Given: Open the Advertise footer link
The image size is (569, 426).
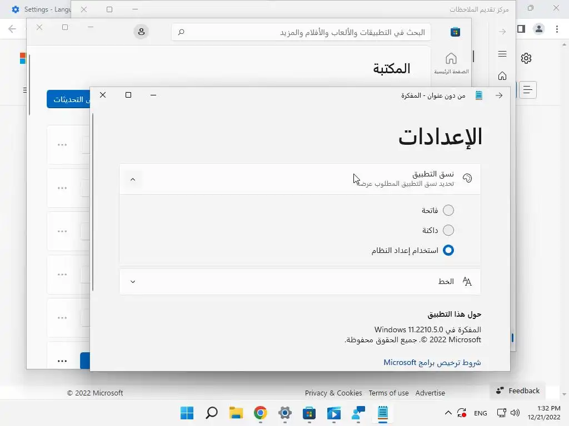Looking at the screenshot, I should (x=430, y=393).
